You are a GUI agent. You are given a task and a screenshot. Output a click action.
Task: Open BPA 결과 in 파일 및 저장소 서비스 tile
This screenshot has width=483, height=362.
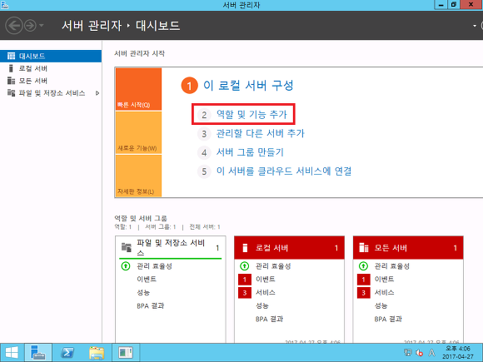[x=151, y=305]
